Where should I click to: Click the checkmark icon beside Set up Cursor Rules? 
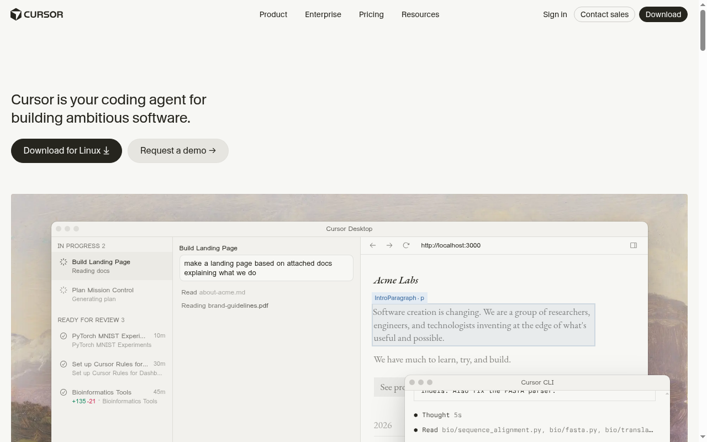[x=64, y=364]
